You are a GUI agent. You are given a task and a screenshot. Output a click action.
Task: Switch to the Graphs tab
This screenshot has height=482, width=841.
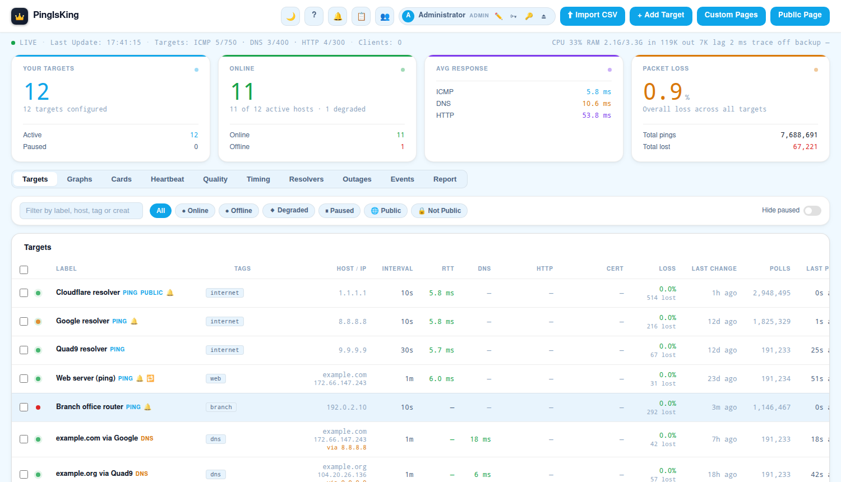tap(80, 179)
